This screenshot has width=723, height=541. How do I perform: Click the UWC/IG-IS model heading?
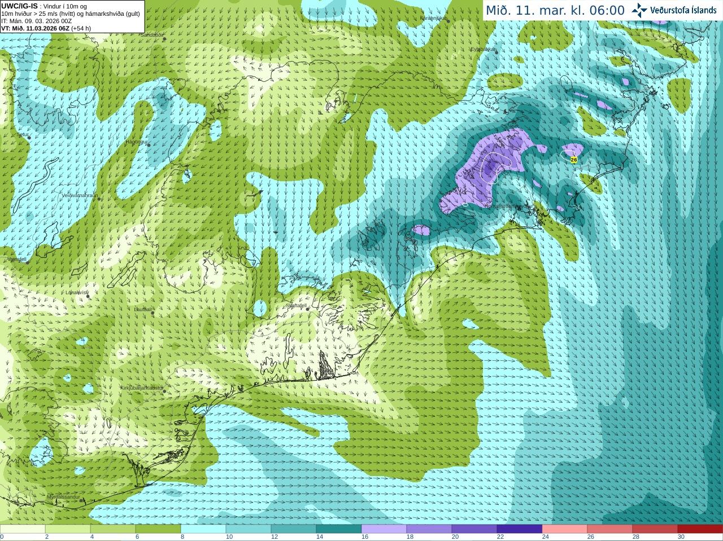point(19,6)
